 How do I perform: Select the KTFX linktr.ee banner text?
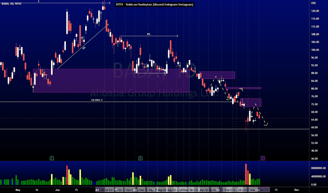pos(154,4)
